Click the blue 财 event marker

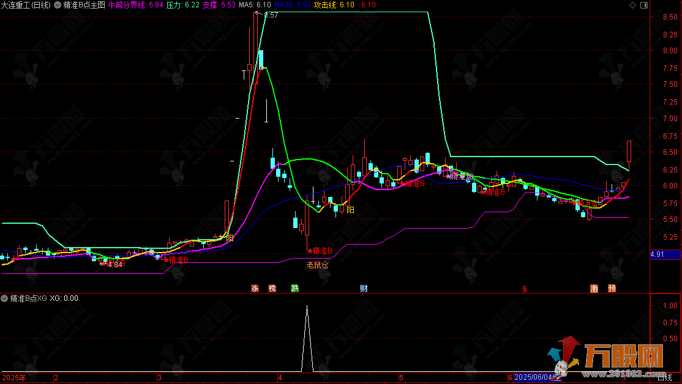364,289
